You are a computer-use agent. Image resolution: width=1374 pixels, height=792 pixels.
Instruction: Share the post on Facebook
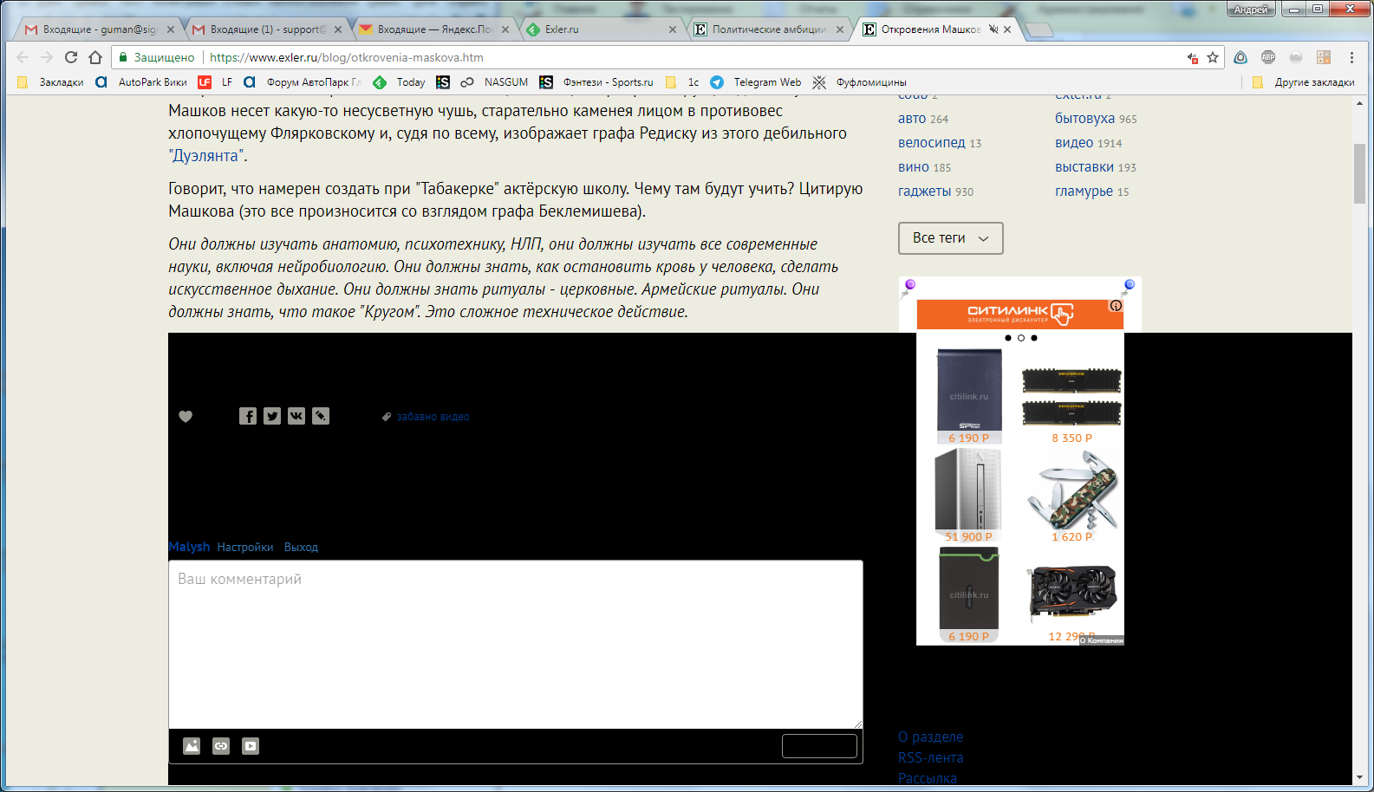(248, 416)
